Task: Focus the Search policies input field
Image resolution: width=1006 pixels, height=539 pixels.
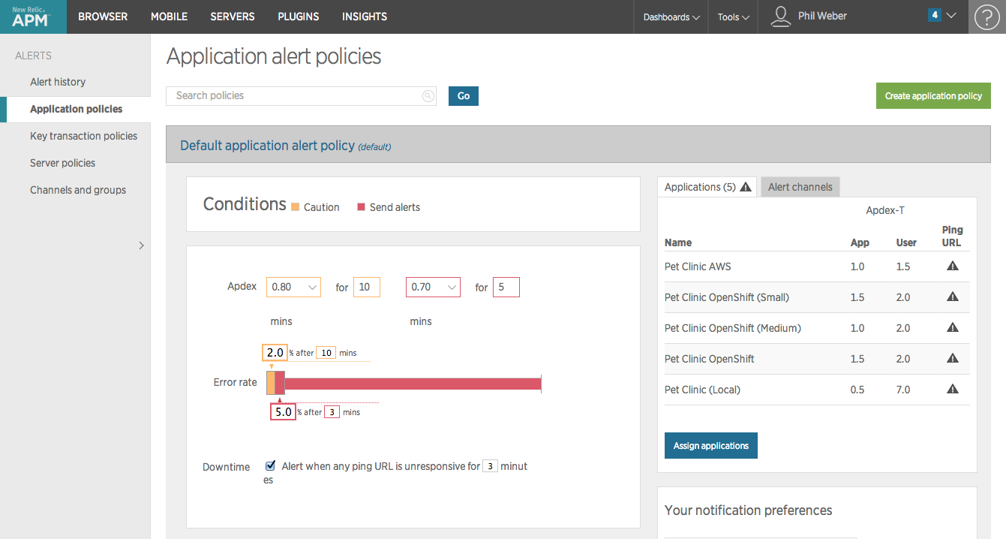Action: coord(301,95)
